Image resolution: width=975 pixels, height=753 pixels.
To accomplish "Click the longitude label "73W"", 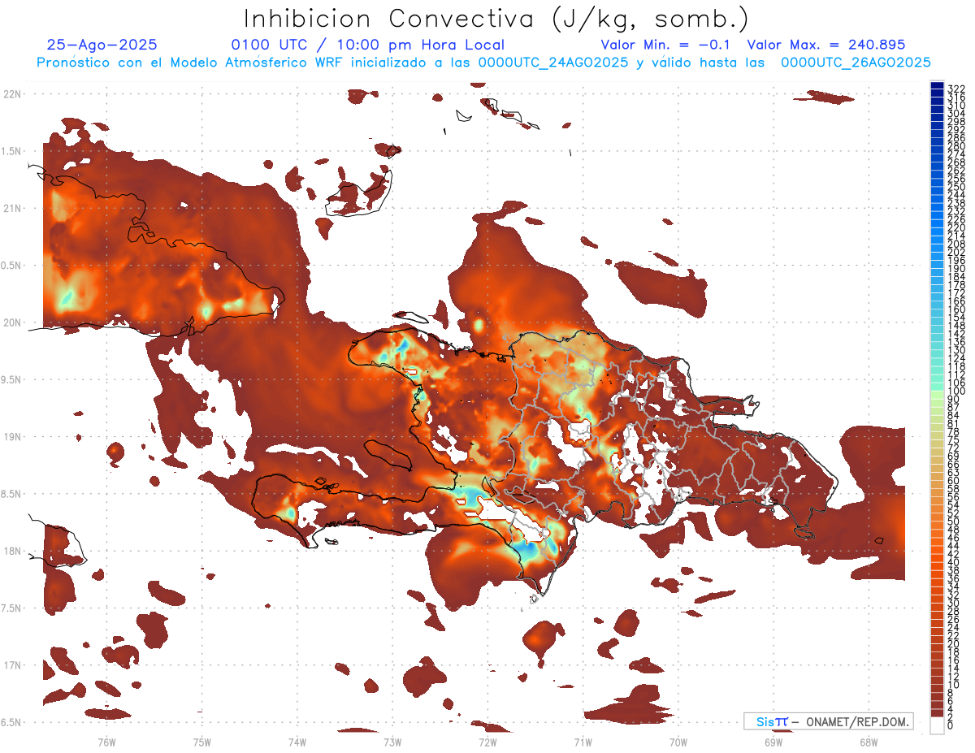I will [x=392, y=742].
